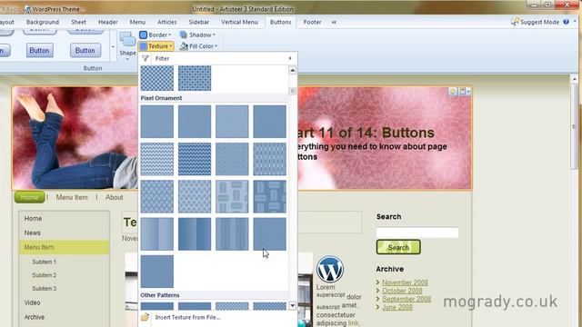The width and height of the screenshot is (582, 327).
Task: Pick the rounded Button style
Action: point(85,51)
